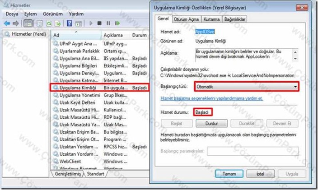Switch to the Bağımlılıklar tab
Image resolution: width=318 pixels, height=190 pixels.
[x=234, y=19]
